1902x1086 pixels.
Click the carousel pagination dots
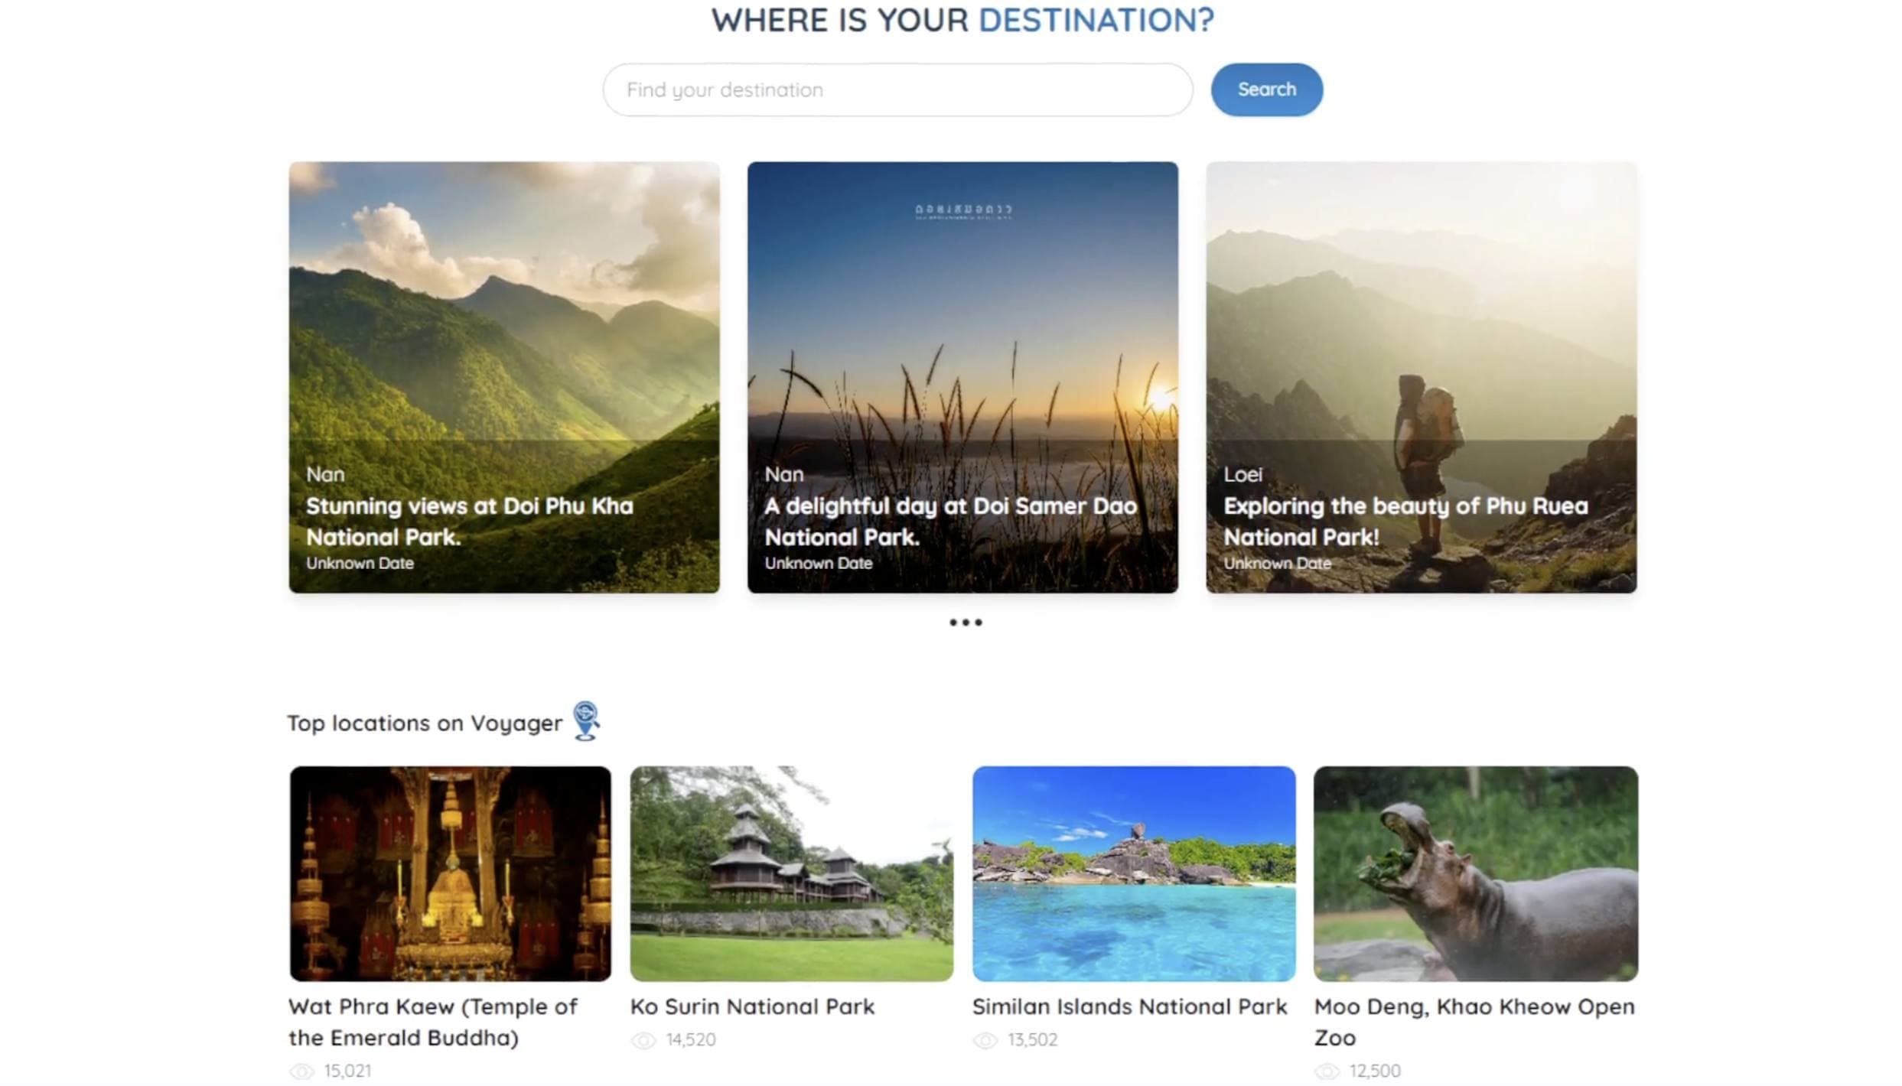tap(966, 623)
